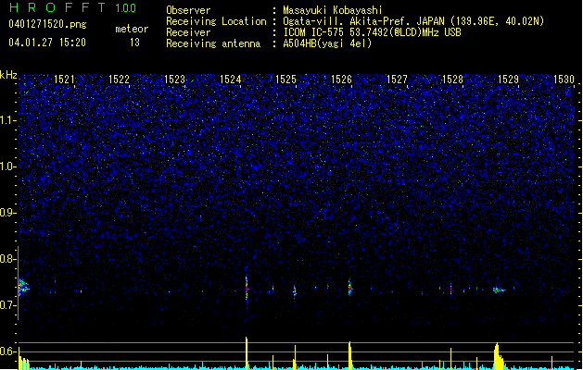Click the 'Observer' field label
Screen dimensions: 583x370
click(188, 10)
